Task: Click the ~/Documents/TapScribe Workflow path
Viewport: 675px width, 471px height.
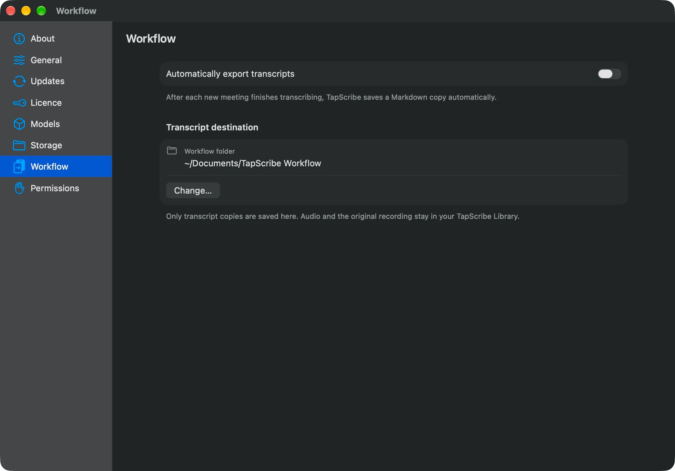Action: [253, 163]
